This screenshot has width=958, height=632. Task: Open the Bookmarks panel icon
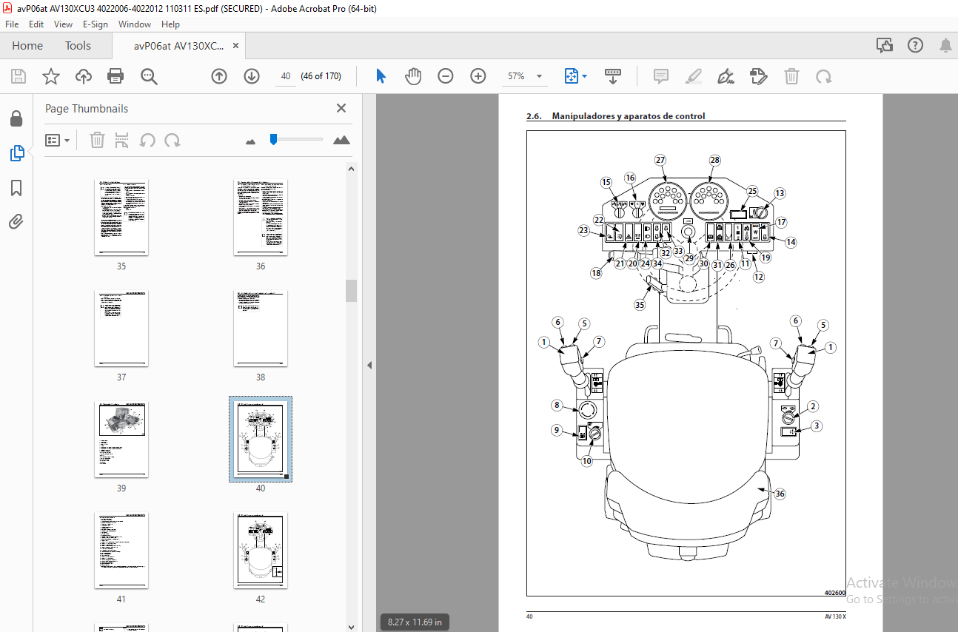[x=16, y=188]
